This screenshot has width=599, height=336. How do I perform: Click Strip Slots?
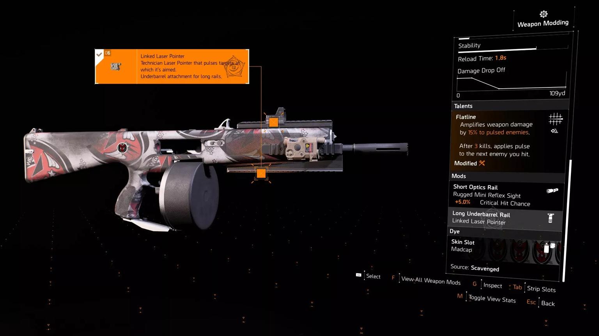pos(541,289)
